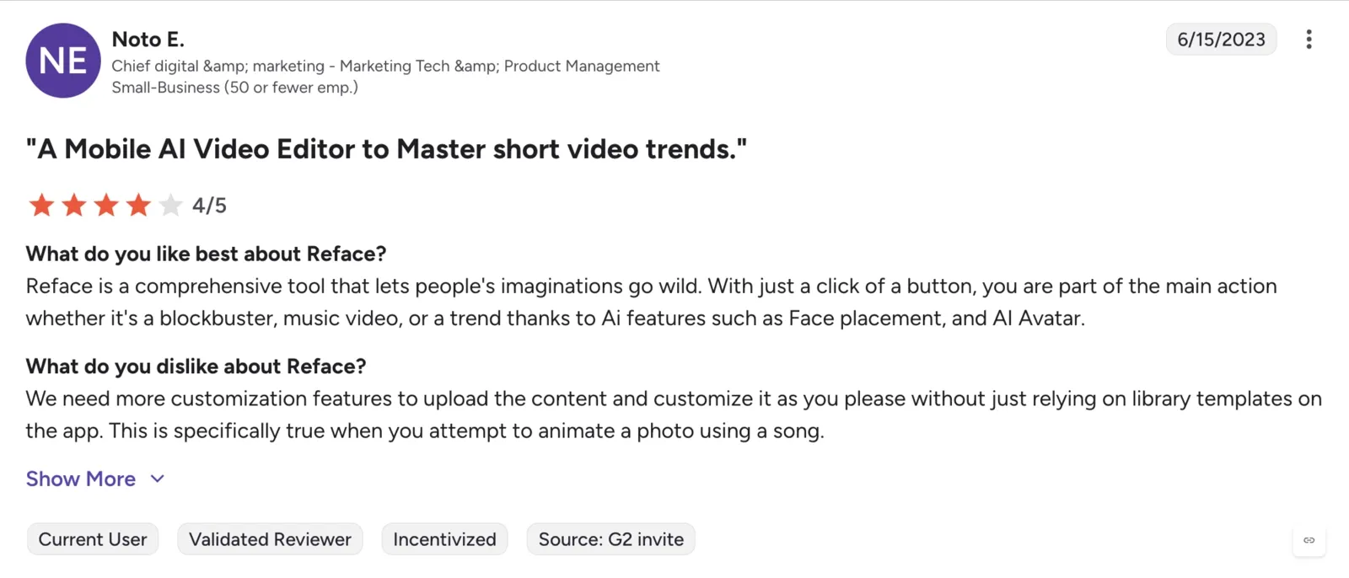Click the 6/15/2023 date badge

(1221, 40)
